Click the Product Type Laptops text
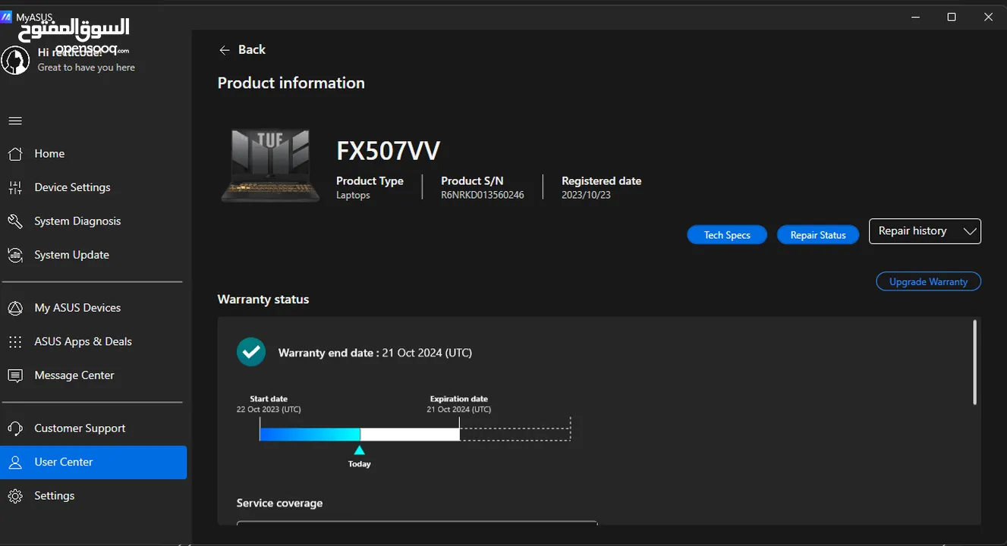The height and width of the screenshot is (546, 1007). 370,188
